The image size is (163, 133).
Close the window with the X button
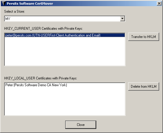tap(159, 4)
